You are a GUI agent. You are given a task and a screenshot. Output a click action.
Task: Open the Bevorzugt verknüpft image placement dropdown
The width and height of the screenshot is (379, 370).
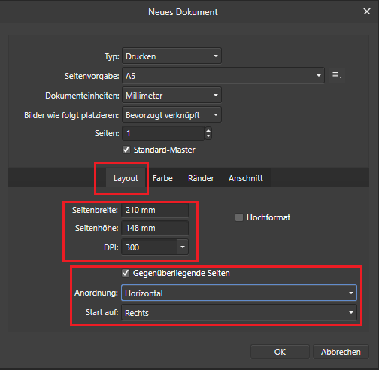pyautogui.click(x=171, y=115)
